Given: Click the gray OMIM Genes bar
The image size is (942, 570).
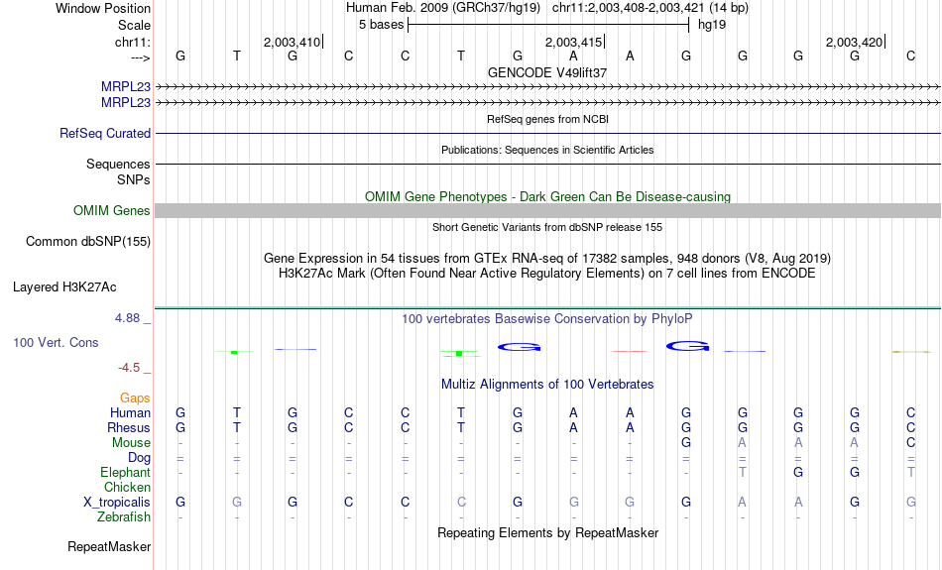Looking at the screenshot, I should click(548, 211).
